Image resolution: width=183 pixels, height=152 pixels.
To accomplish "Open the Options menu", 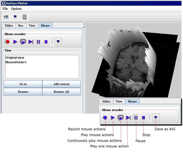I will coord(16,9).
